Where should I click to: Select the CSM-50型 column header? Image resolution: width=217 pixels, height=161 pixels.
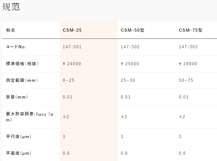133,30
